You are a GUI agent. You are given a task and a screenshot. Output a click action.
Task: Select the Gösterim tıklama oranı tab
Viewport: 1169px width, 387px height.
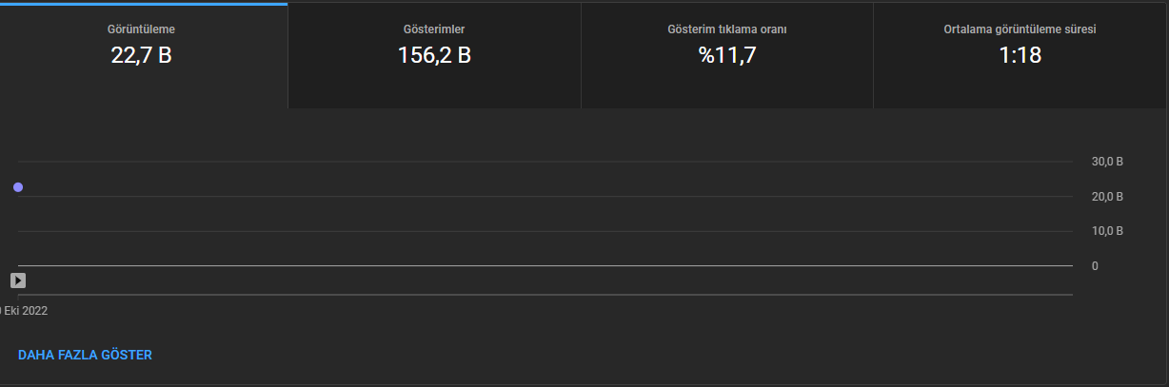pyautogui.click(x=727, y=55)
